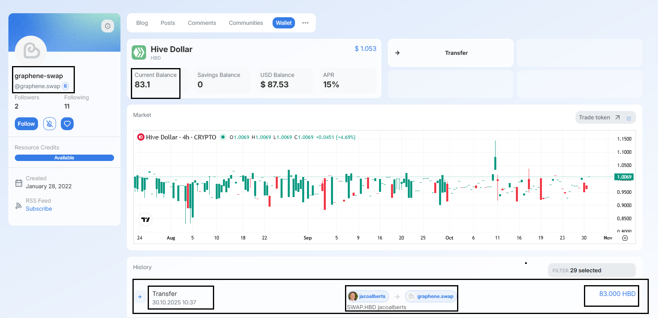
Task: Open the Communities tab
Action: point(246,23)
